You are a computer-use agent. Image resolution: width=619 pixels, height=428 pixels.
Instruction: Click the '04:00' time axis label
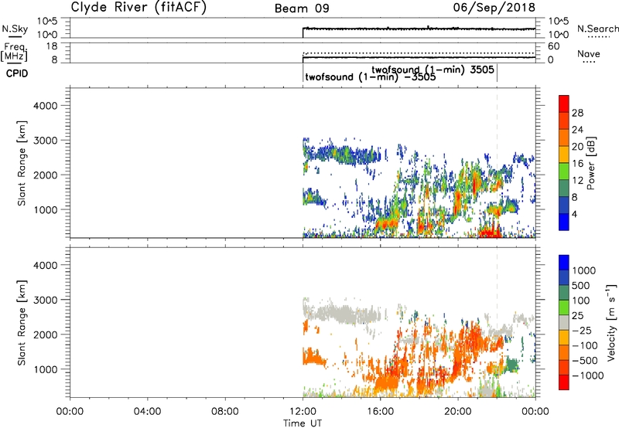[x=148, y=412]
